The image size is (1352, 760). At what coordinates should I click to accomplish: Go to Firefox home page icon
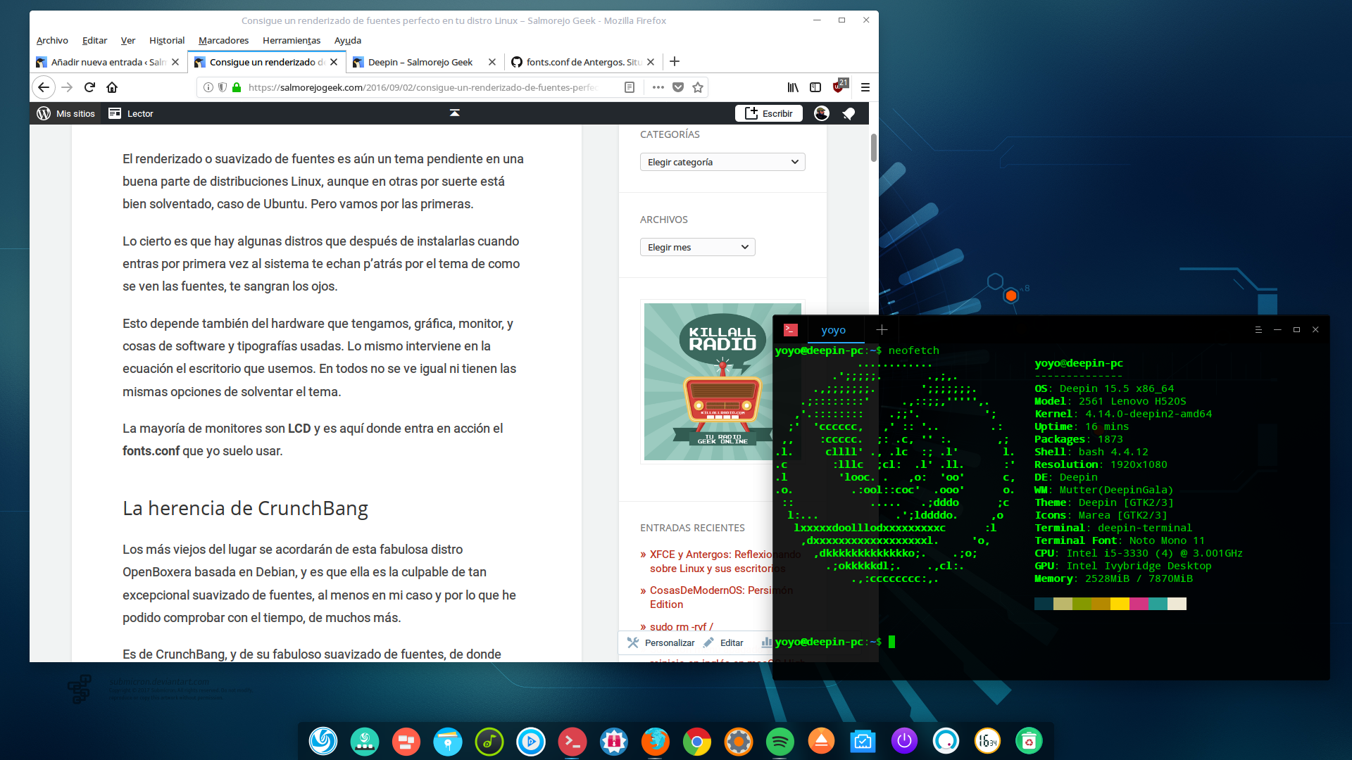coord(112,87)
